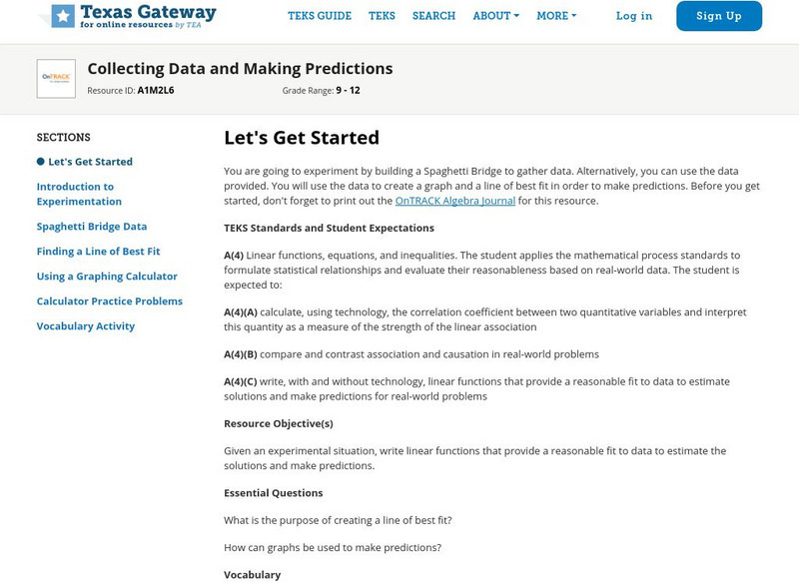Click the OnTRACK resource thumbnail icon

point(56,78)
